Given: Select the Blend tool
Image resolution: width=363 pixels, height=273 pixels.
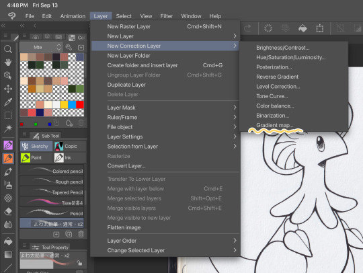Looking at the screenshot, I should pos(8,225).
